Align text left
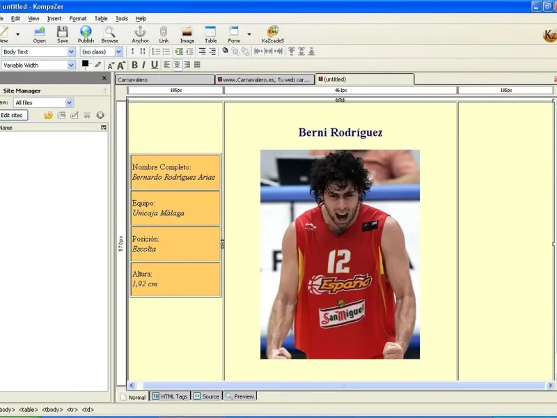This screenshot has width=557, height=418. (x=167, y=65)
